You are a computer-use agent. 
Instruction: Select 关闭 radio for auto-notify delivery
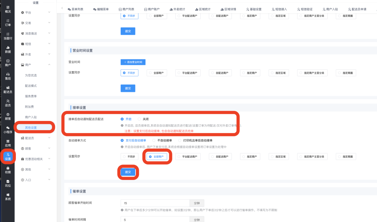[140, 119]
